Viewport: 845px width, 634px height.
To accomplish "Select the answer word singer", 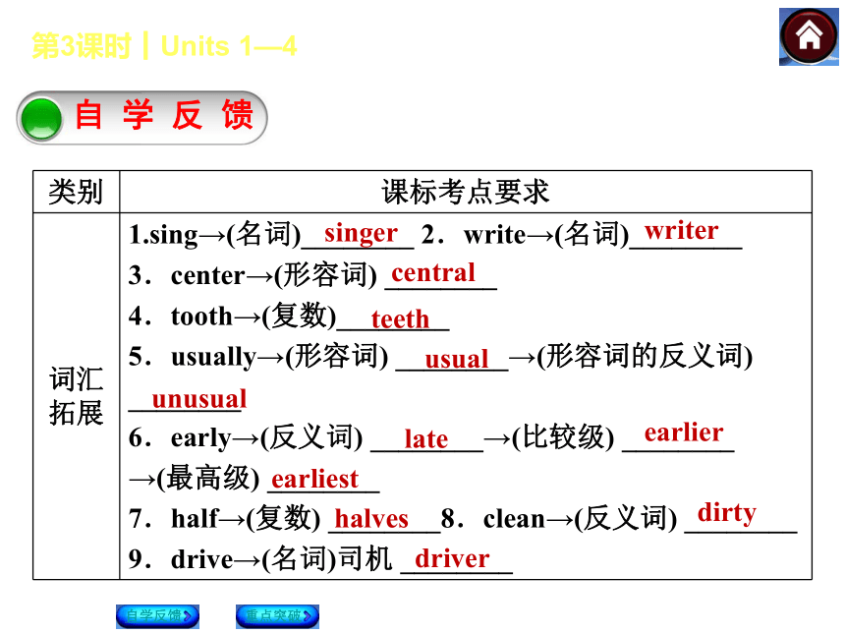I will (361, 233).
